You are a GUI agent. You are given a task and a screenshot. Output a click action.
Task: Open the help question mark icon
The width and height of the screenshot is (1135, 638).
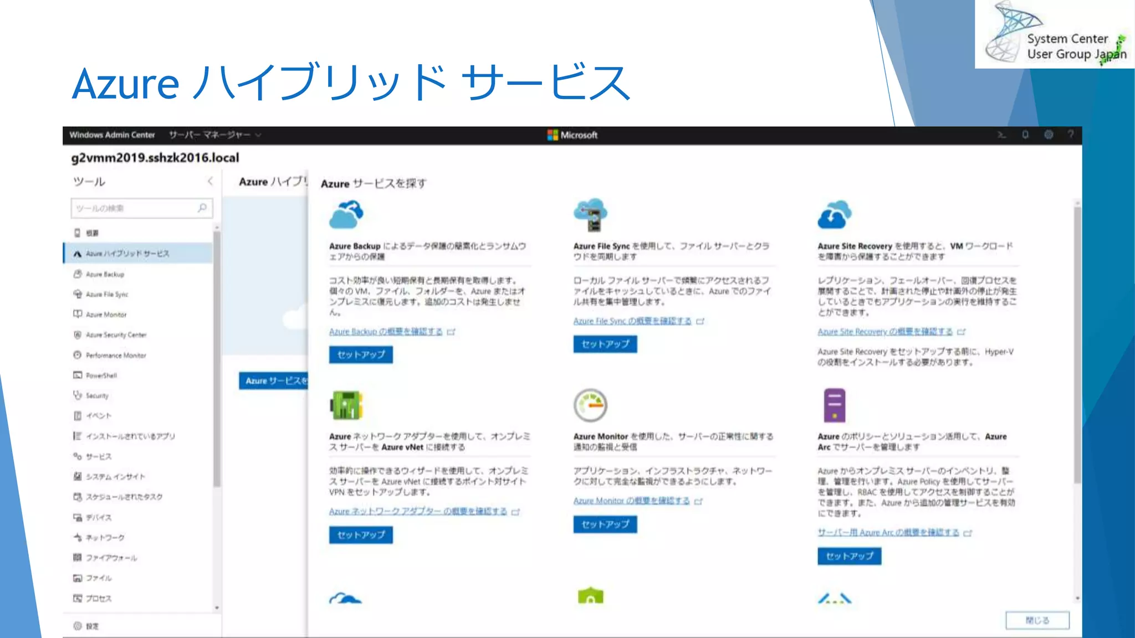[1071, 135]
